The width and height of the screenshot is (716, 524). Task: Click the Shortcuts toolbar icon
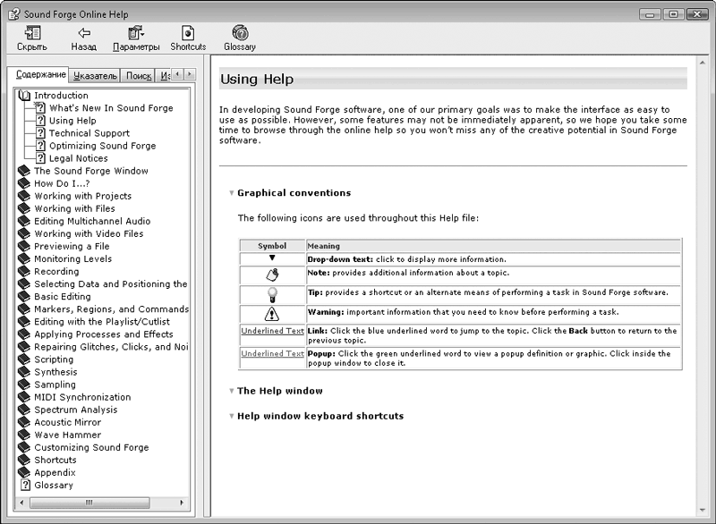coord(188,33)
